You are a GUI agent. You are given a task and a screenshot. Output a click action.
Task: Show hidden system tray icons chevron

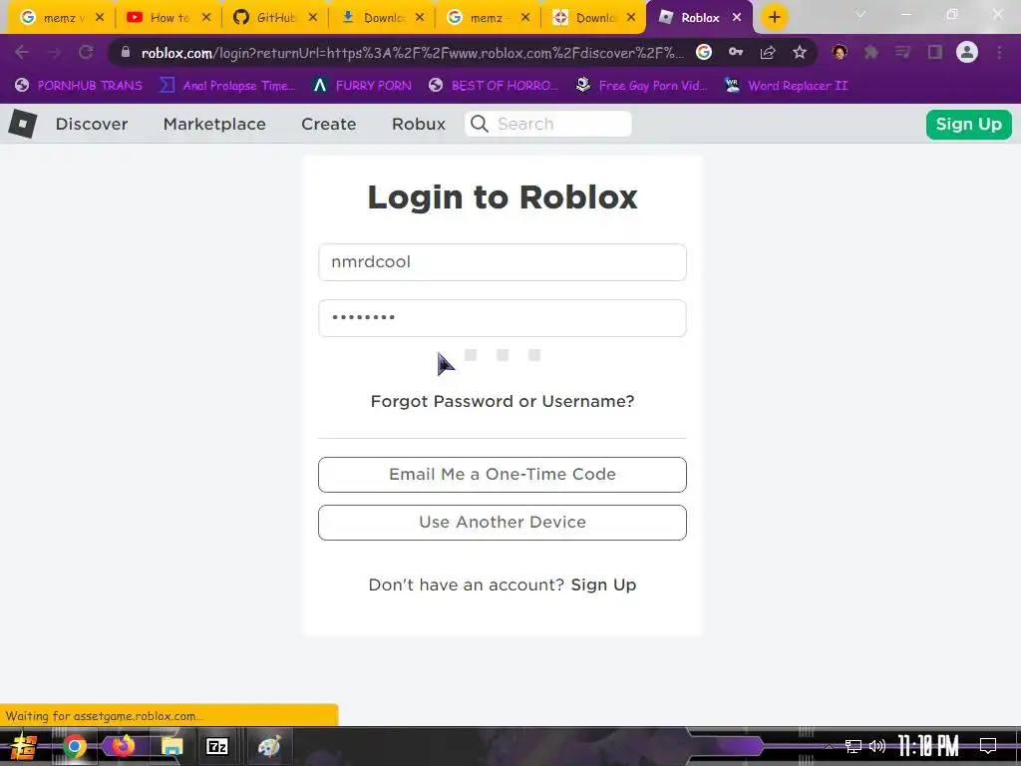(x=829, y=746)
